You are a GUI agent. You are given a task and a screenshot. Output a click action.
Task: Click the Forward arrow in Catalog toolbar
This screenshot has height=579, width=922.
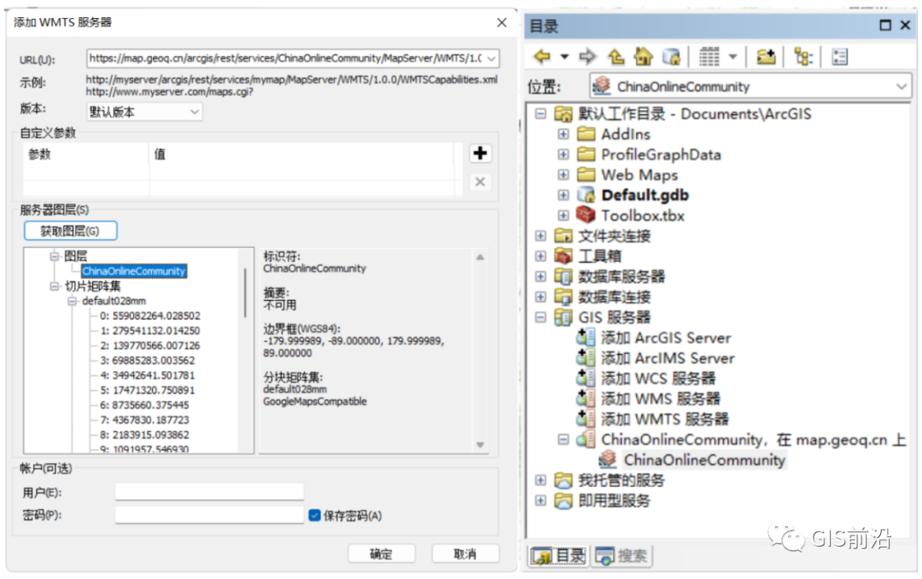coord(586,57)
